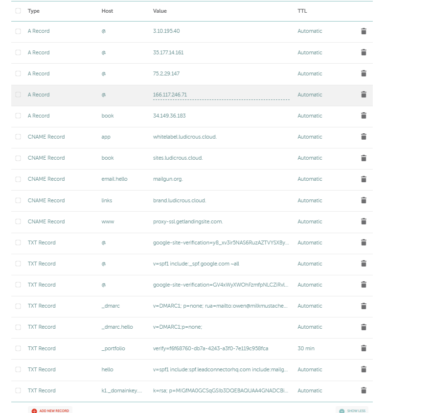Select the links CNAME record checkbox
Image resolution: width=432 pixels, height=413 pixels.
(x=18, y=200)
